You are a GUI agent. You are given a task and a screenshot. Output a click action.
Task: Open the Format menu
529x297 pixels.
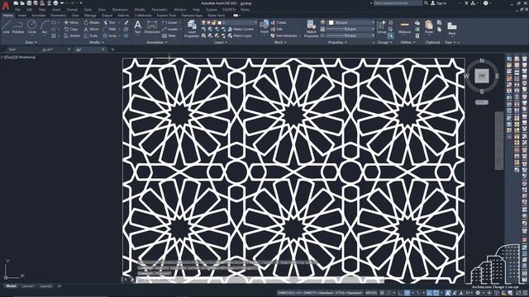[x=72, y=10]
